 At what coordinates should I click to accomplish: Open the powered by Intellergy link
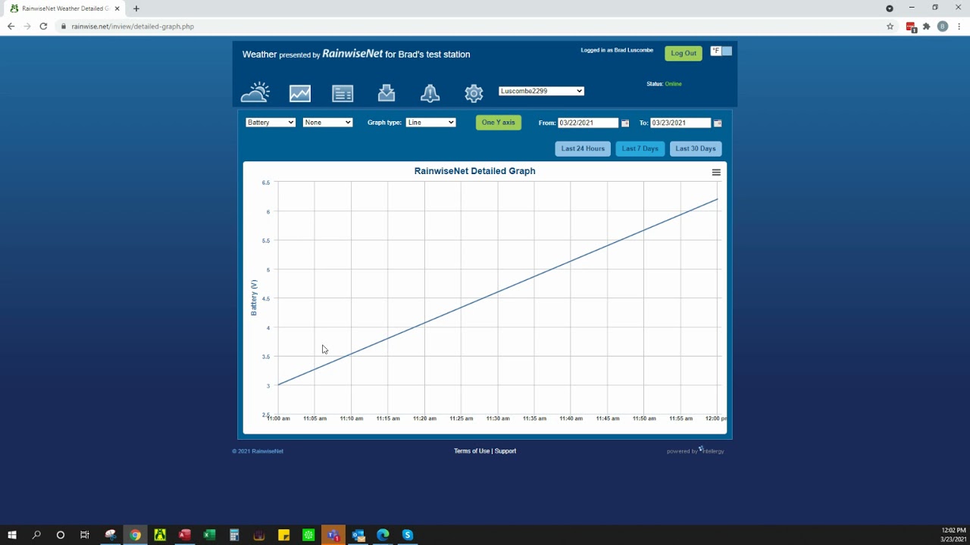696,451
